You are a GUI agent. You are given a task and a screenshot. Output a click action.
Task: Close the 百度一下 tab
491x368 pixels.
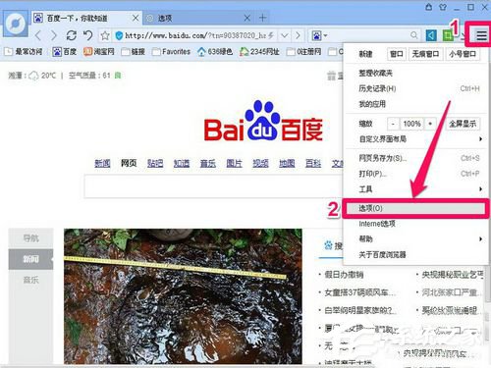pos(136,19)
